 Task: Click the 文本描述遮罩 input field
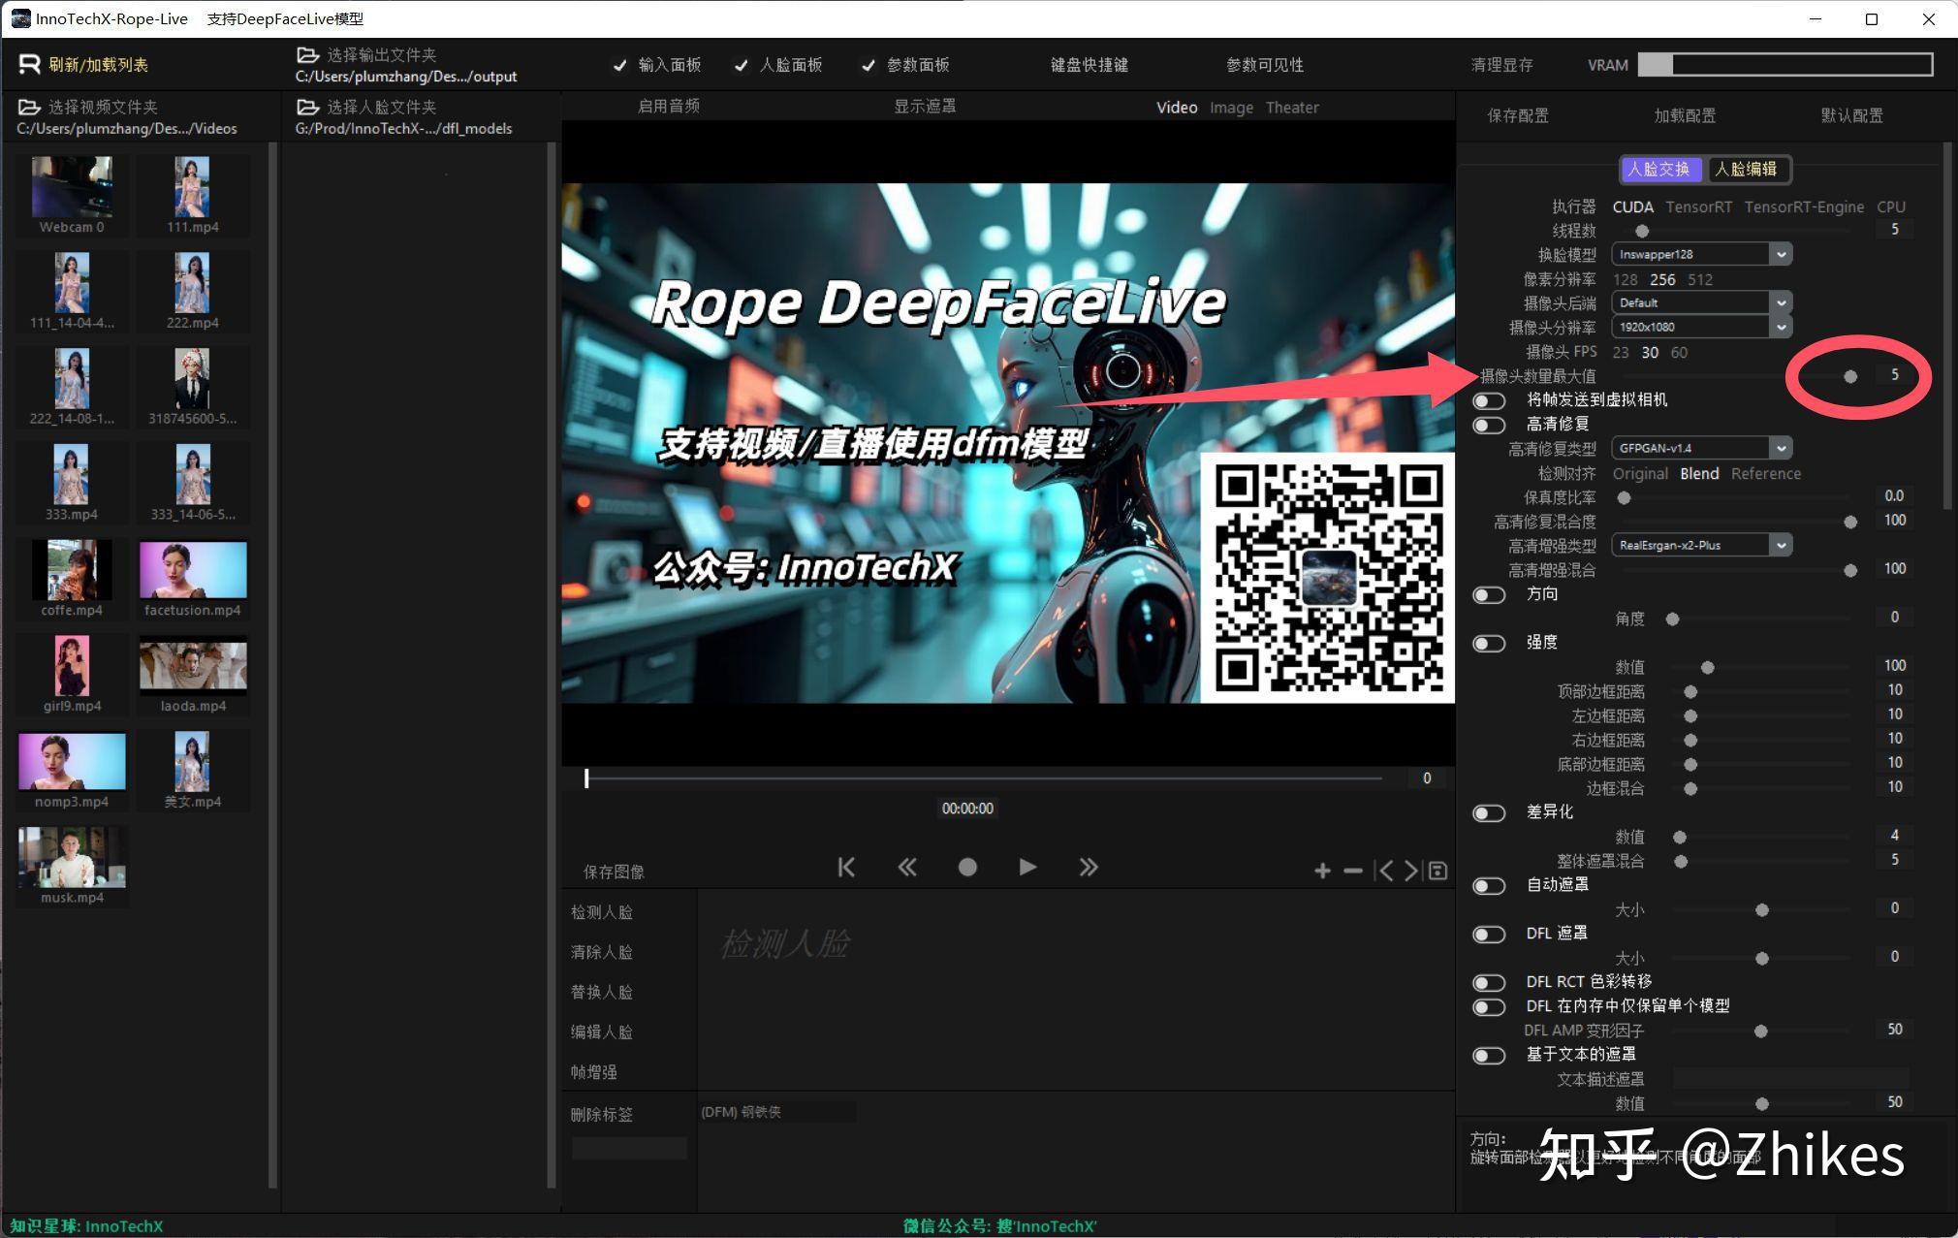1791,1079
